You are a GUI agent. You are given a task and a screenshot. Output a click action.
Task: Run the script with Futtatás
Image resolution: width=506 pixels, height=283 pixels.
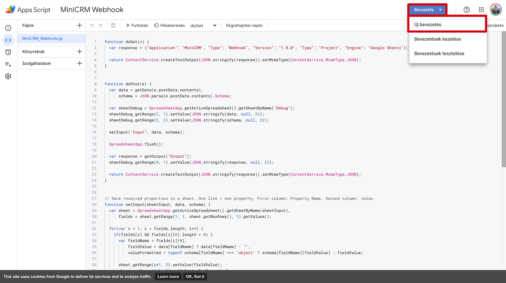[x=137, y=26]
